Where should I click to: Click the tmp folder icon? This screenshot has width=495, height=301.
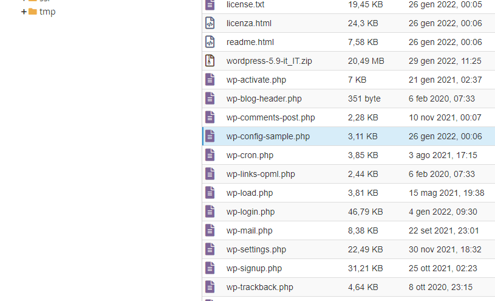coord(33,12)
